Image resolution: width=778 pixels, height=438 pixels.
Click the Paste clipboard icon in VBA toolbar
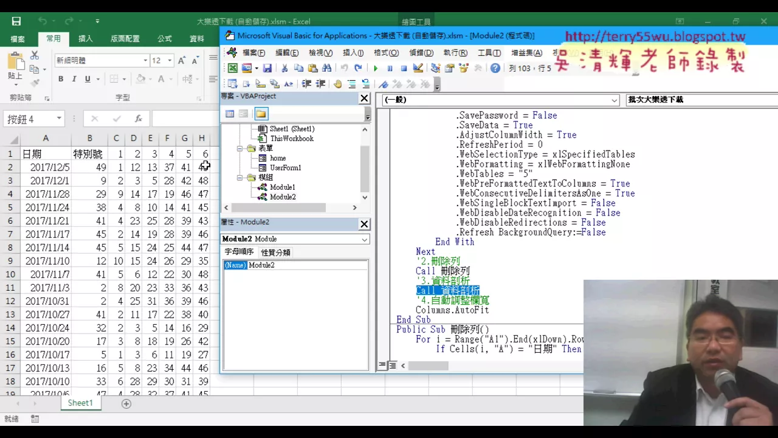click(312, 68)
